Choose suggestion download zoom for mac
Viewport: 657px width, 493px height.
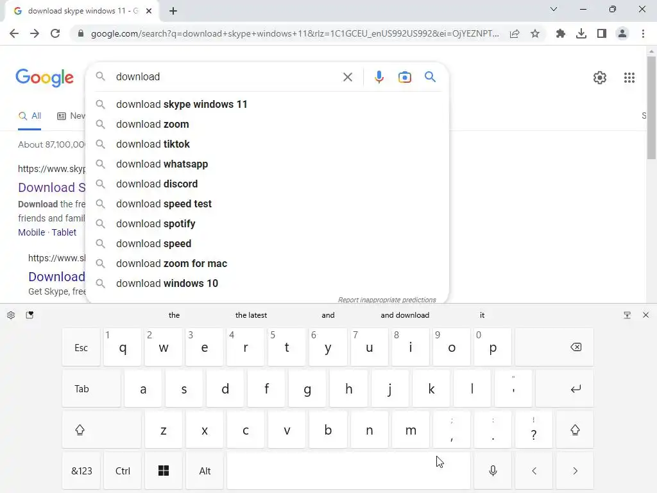tap(267, 264)
